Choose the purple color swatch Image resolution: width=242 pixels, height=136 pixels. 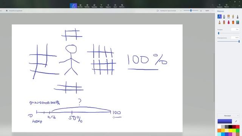tap(230, 134)
